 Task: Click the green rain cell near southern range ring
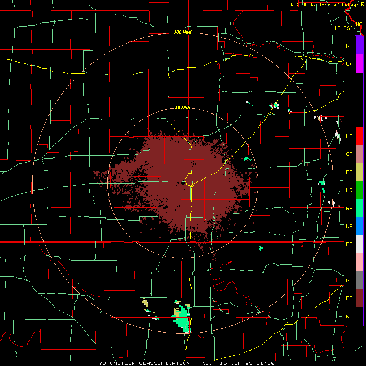coord(182,319)
